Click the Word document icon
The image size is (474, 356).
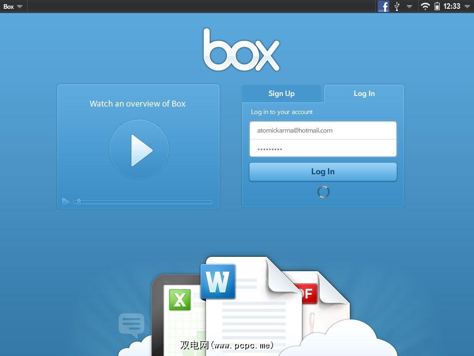tap(218, 281)
